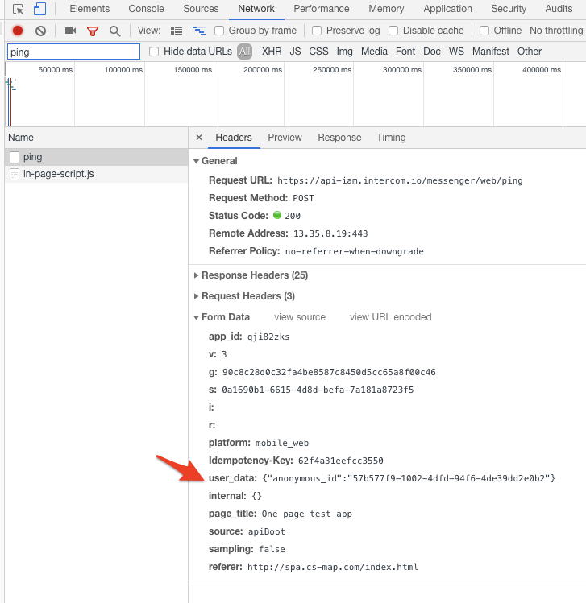The height and width of the screenshot is (603, 586).
Task: Filter requests by Font
Action: click(405, 52)
